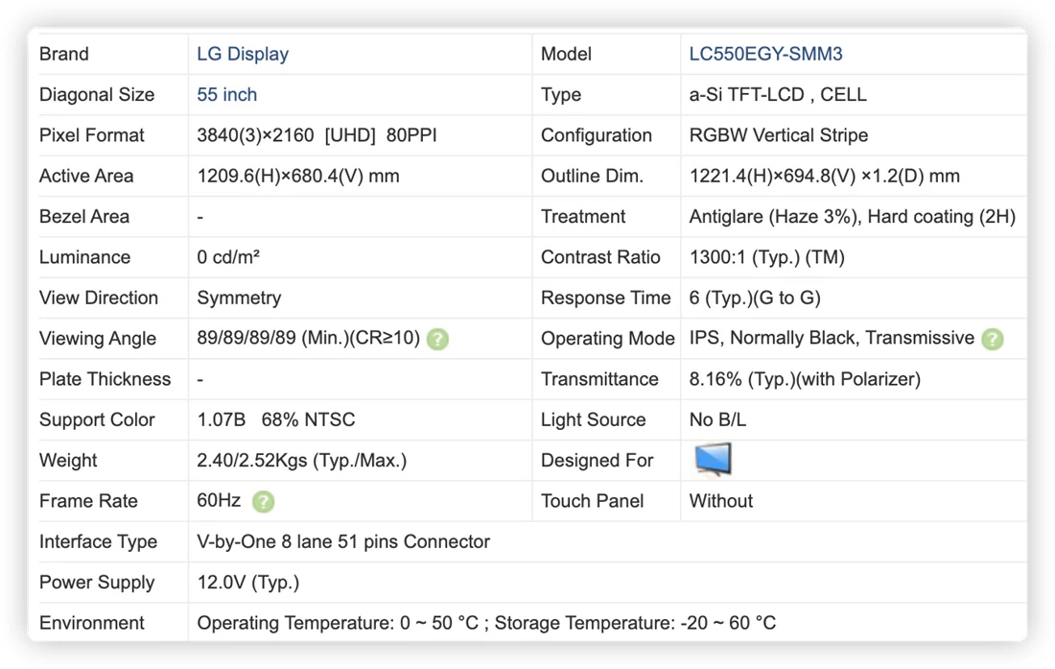Open the LC550EGY-SMM3 model link
1055x669 pixels.
pos(765,54)
